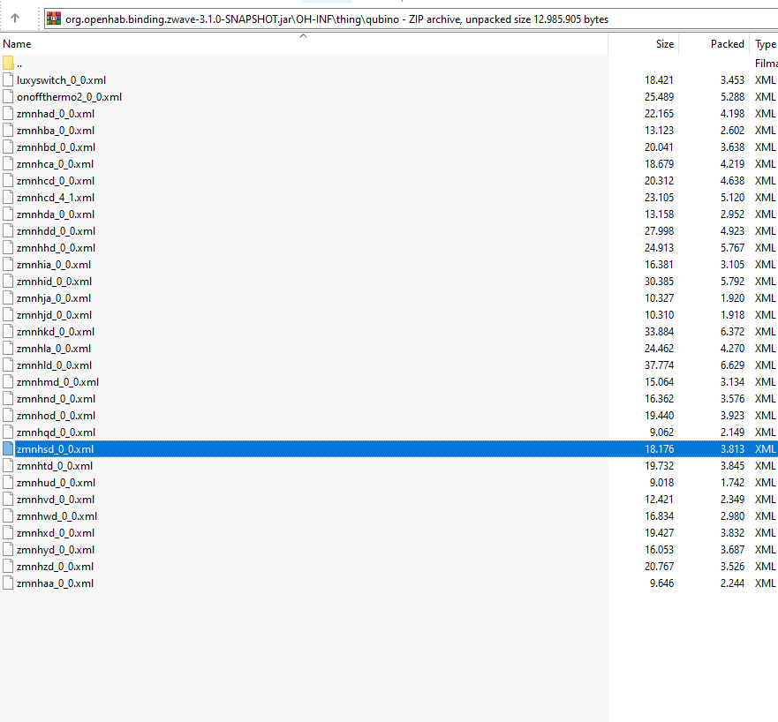
Task: Click size value 18.421 of luxyswitch file
Action: coord(659,79)
